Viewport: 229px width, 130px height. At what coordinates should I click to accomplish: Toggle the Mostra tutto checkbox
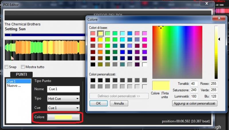23,67
